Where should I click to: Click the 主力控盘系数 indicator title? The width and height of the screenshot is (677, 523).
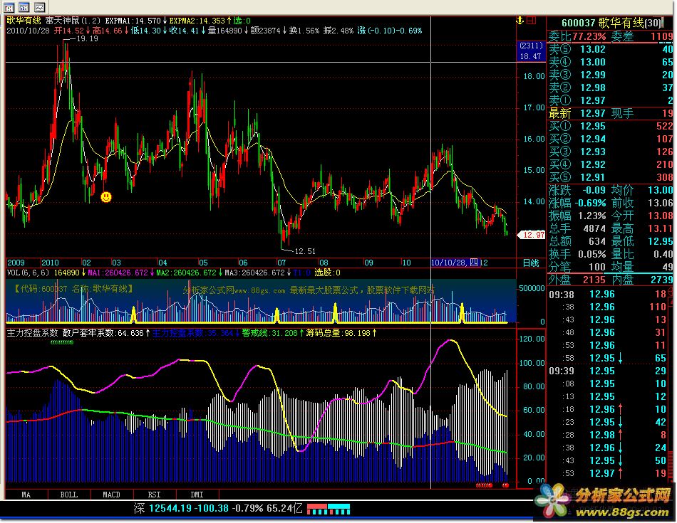[32, 333]
